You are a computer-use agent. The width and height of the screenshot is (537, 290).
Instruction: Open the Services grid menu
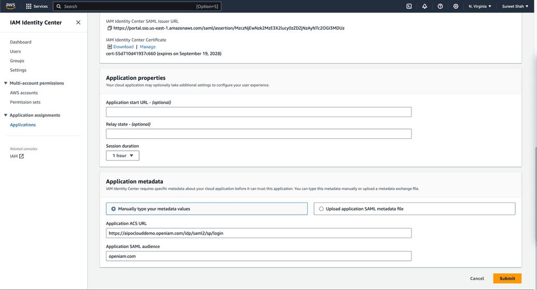[x=36, y=6]
